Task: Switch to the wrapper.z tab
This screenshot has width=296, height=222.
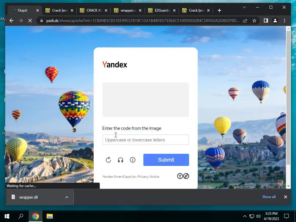Action: coord(128,10)
